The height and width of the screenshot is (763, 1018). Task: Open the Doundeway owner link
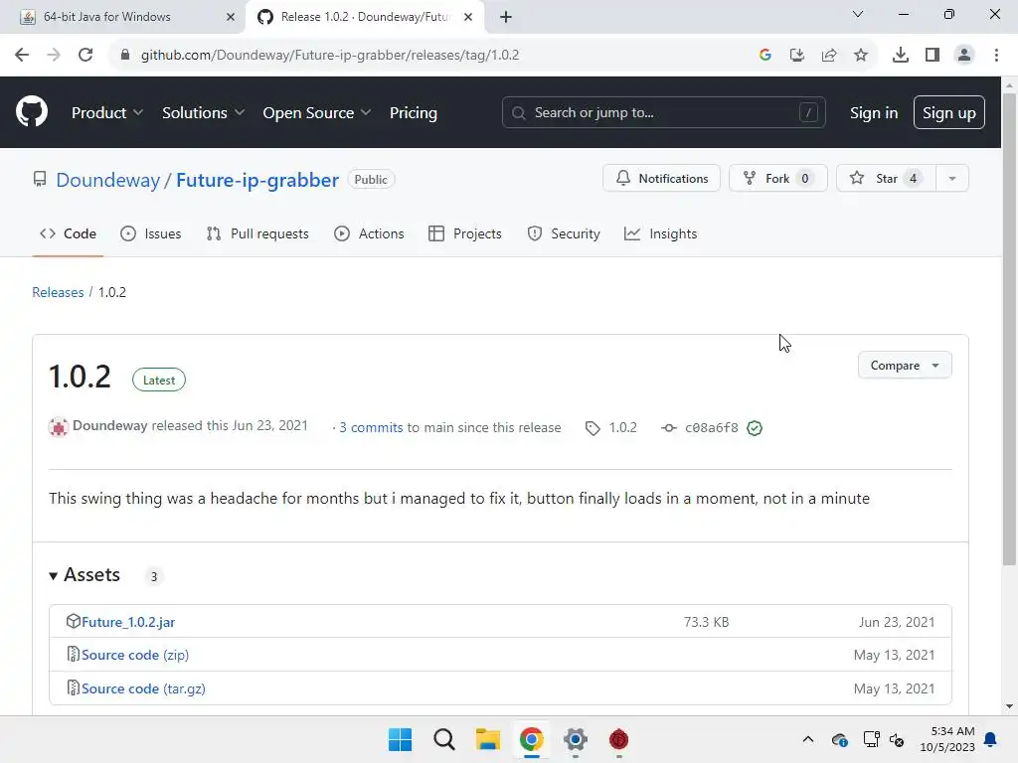coord(107,180)
